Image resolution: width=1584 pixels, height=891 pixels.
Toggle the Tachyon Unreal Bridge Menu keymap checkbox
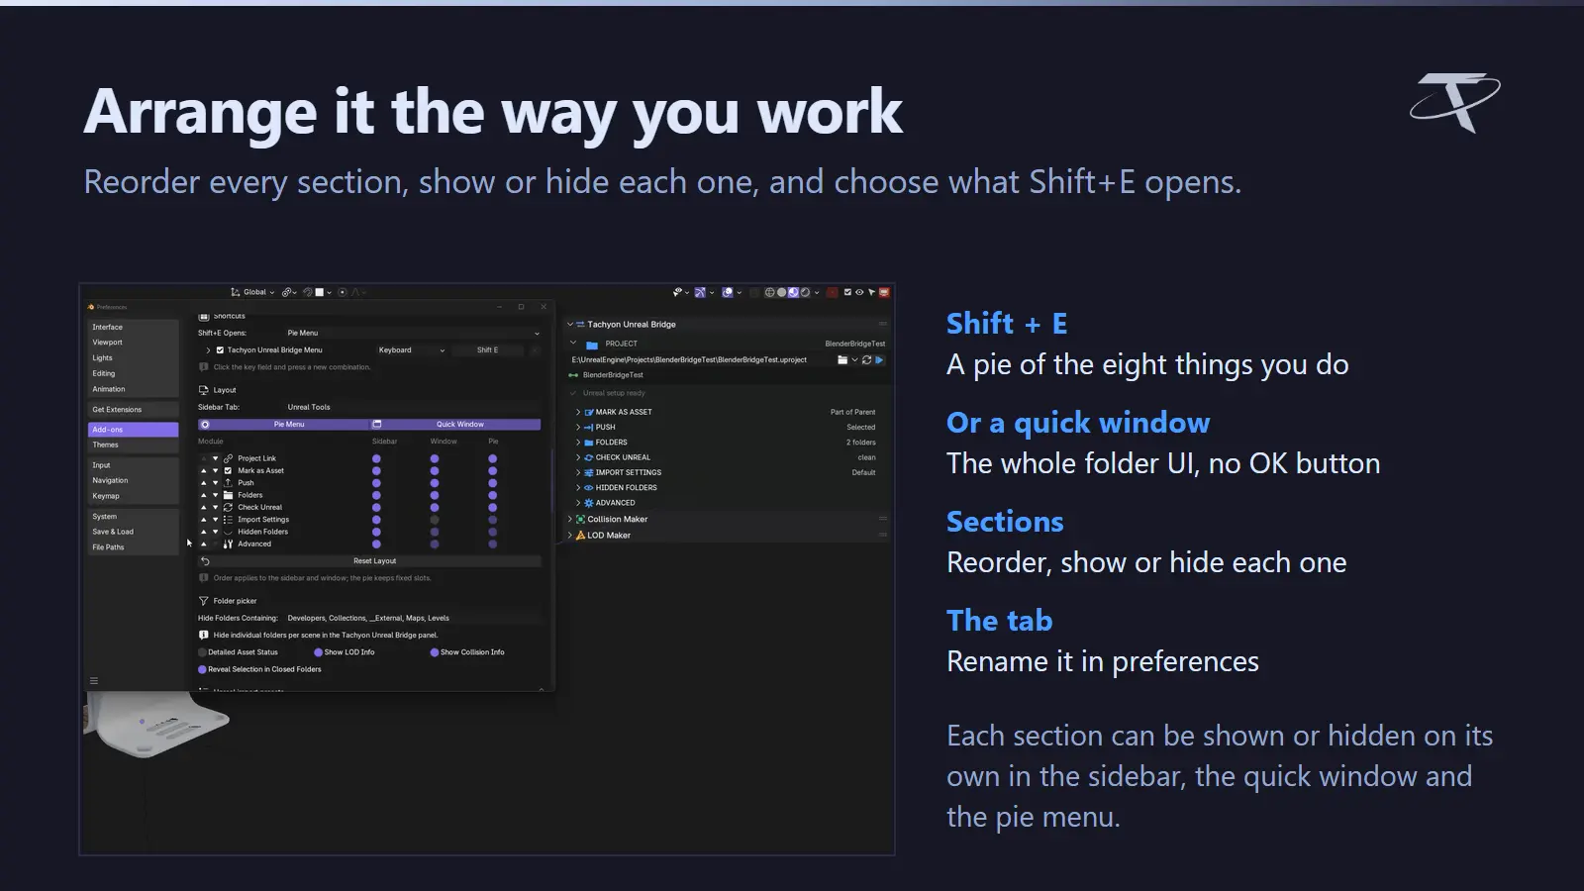[220, 350]
